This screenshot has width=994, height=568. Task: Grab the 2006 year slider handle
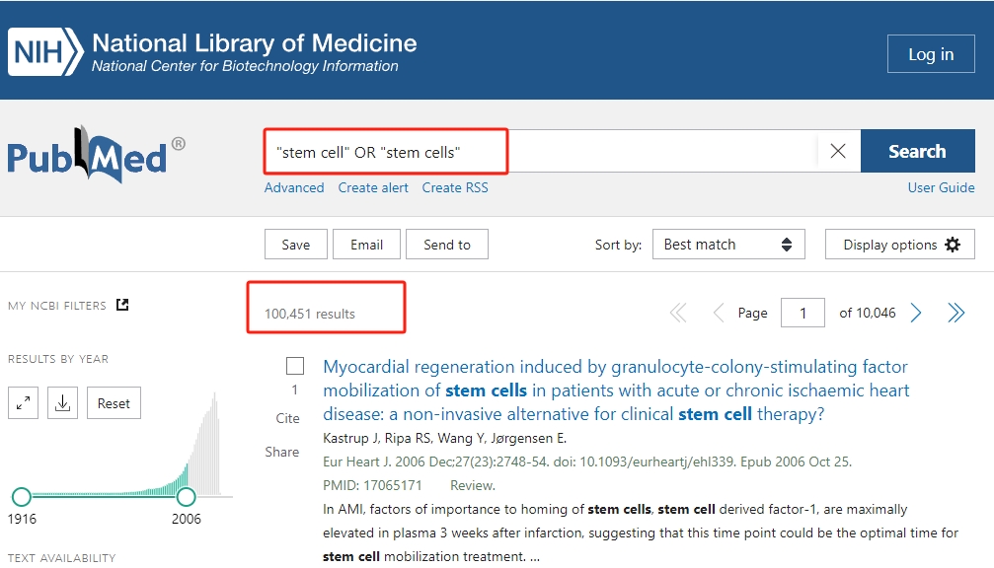click(x=186, y=496)
